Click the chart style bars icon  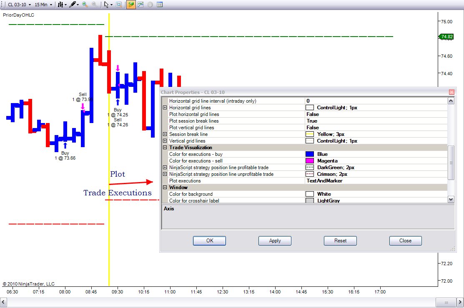[x=60, y=5]
